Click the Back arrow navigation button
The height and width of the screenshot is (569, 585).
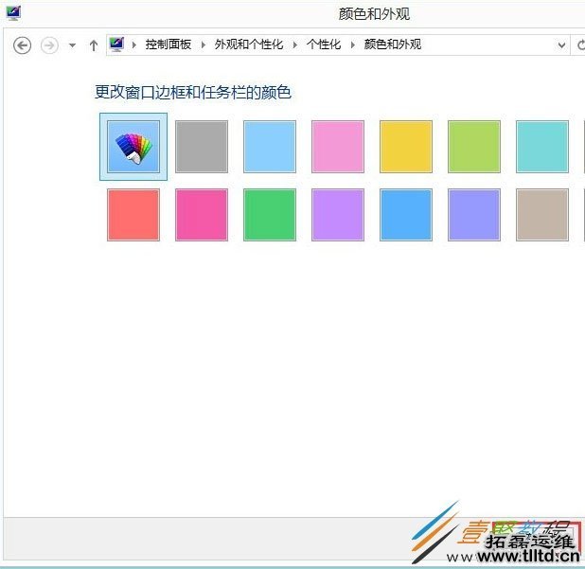tap(22, 45)
